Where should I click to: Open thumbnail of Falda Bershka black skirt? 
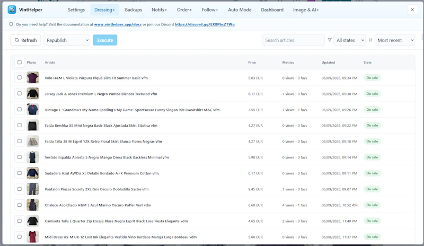pos(32,125)
